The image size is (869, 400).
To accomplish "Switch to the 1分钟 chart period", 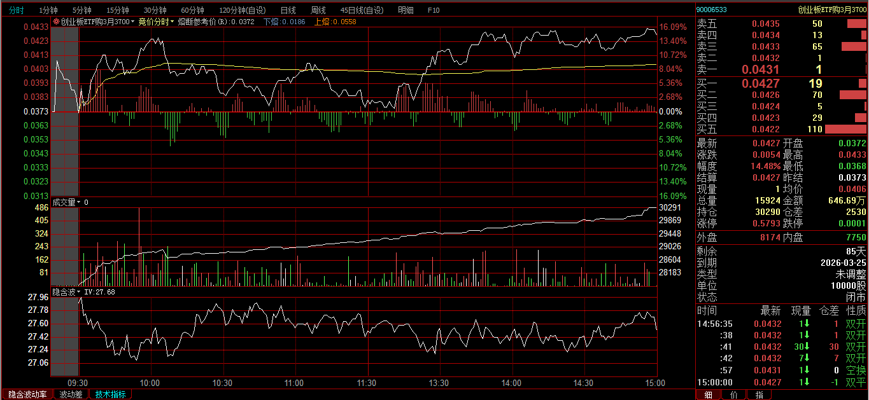I will [x=48, y=10].
